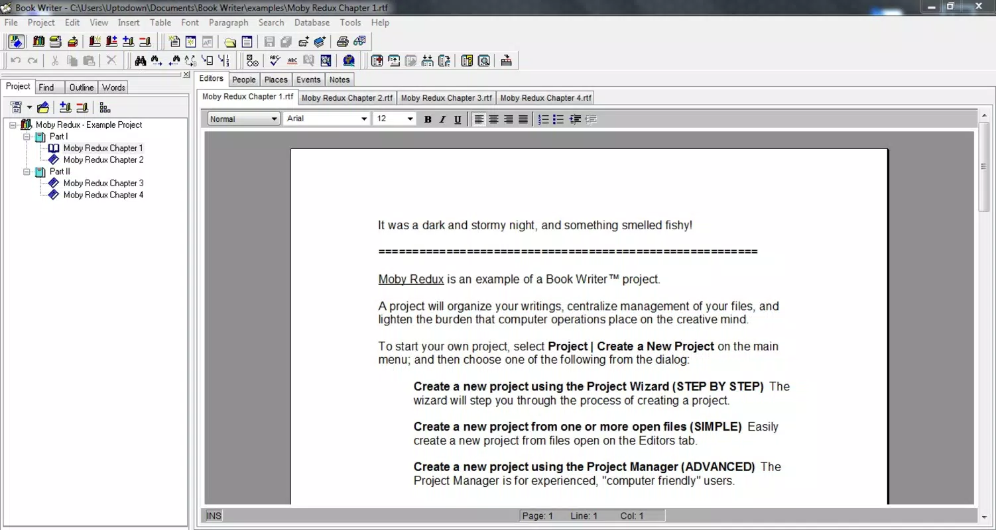Collapse the Part II tree node
Viewport: 996px width, 530px height.
(27, 172)
